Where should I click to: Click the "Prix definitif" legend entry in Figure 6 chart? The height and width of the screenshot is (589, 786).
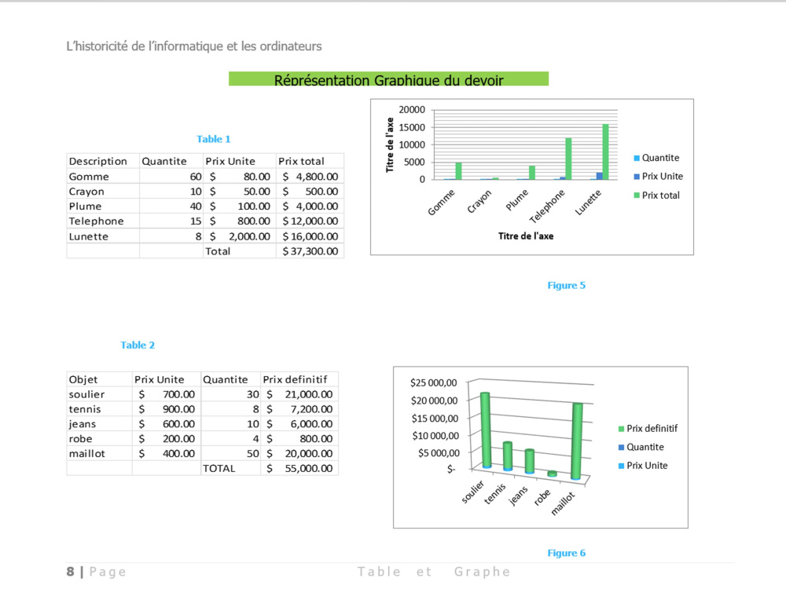[x=648, y=429]
